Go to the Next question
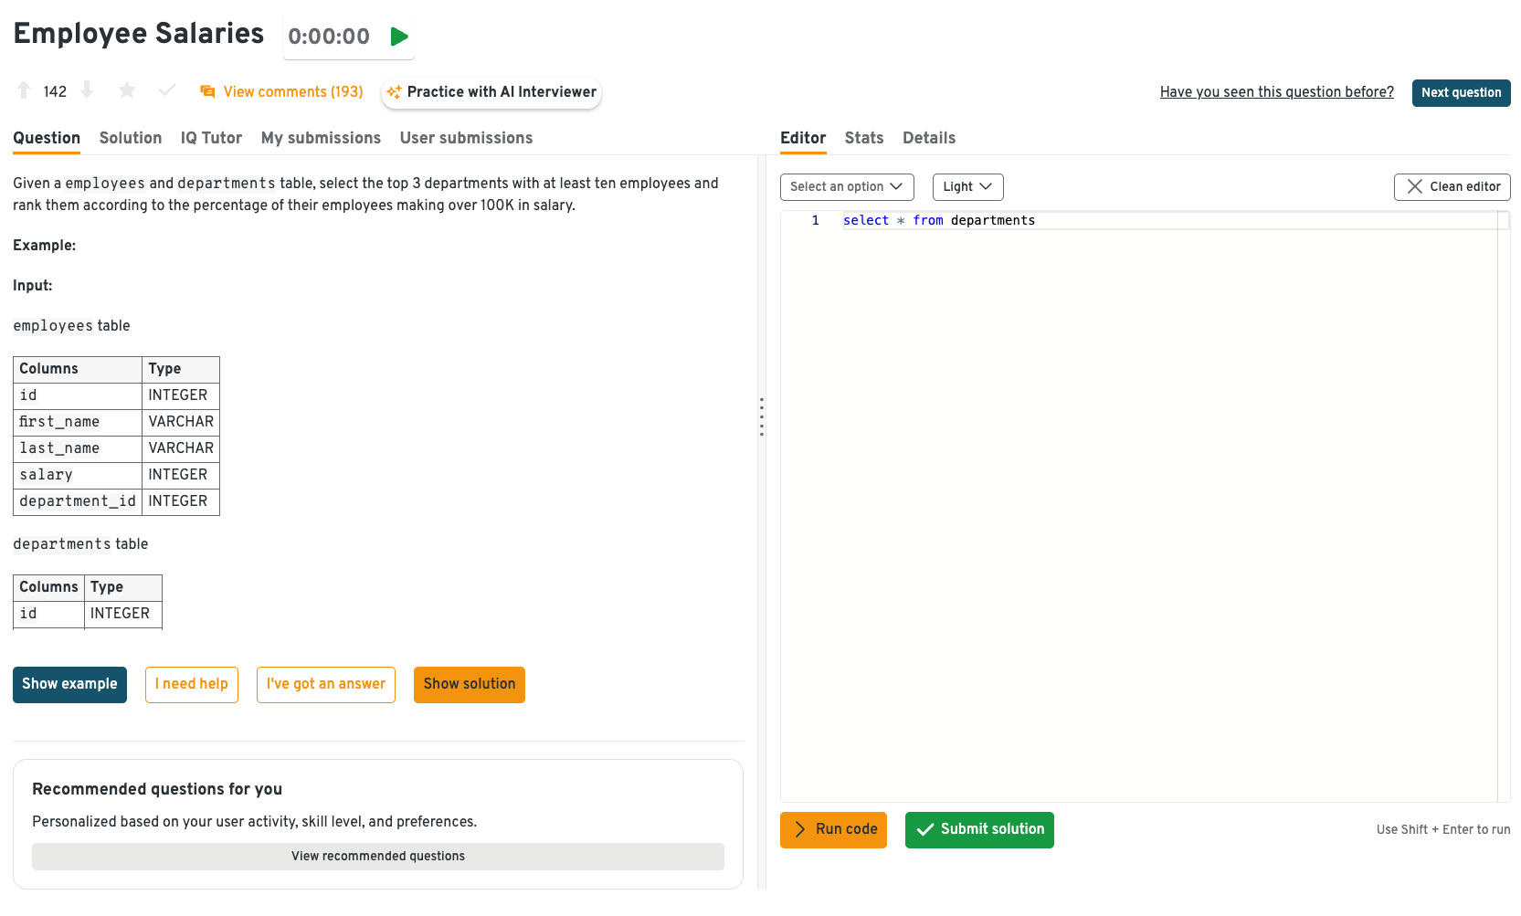Viewport: 1521px width, 916px height. [x=1461, y=93]
